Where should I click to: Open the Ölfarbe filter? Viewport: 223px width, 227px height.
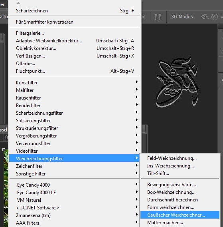[75, 64]
